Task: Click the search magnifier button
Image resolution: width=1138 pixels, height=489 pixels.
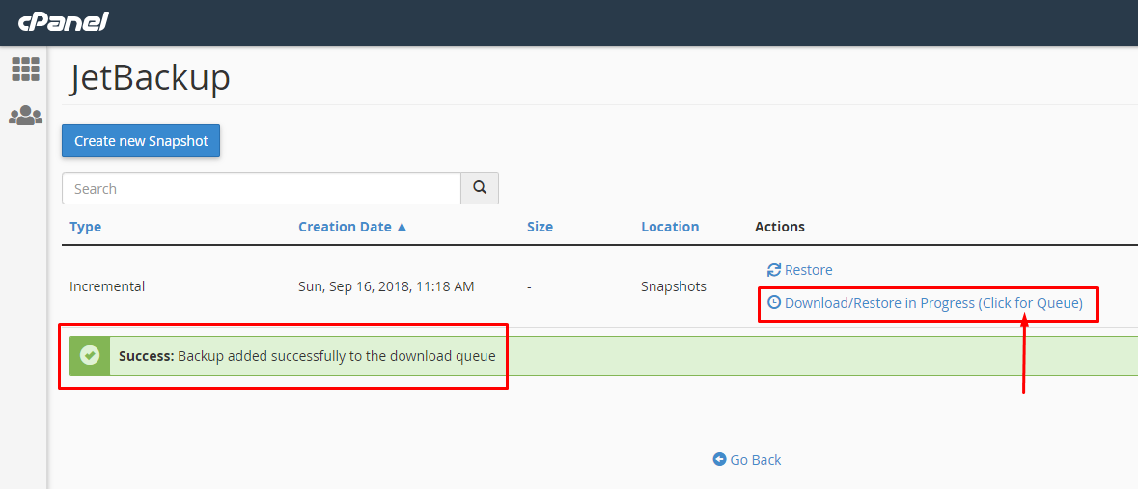Action: click(480, 188)
